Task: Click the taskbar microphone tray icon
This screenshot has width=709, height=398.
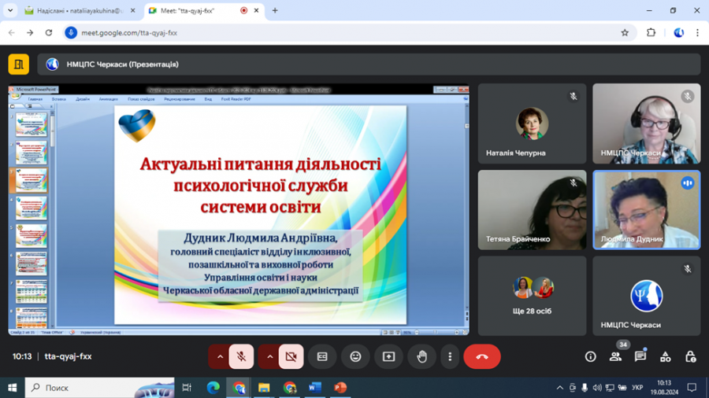Action: pyautogui.click(x=585, y=388)
